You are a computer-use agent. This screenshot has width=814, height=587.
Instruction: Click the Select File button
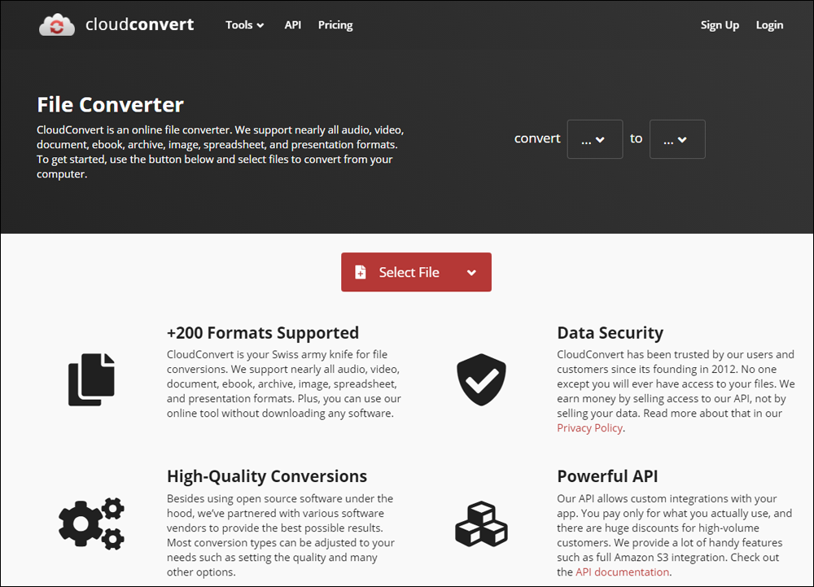click(x=416, y=272)
